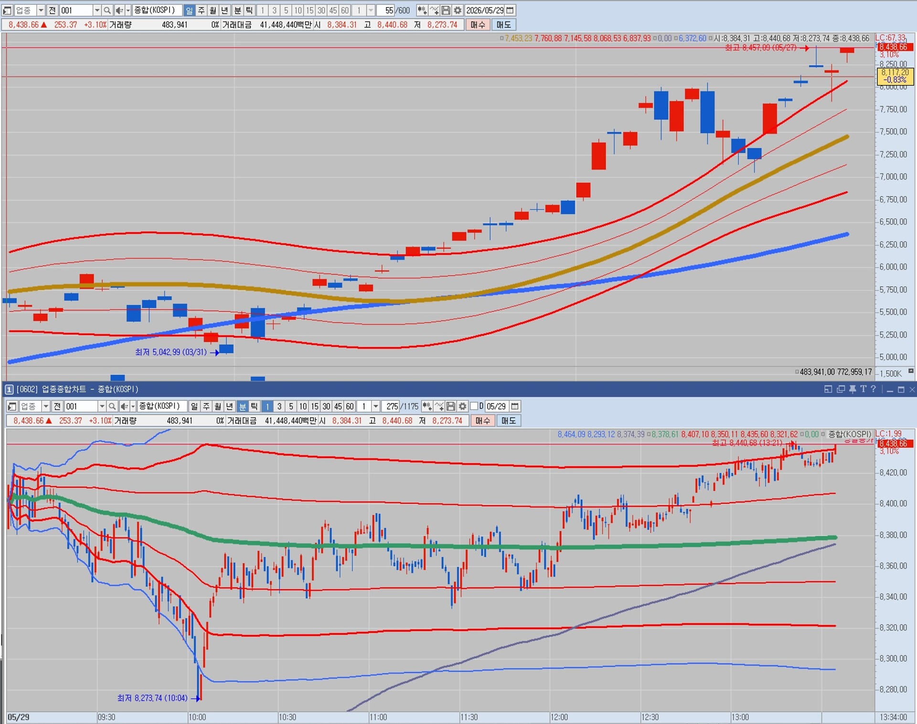
Task: Select 분 (minute) period in lower chart
Action: [242, 406]
